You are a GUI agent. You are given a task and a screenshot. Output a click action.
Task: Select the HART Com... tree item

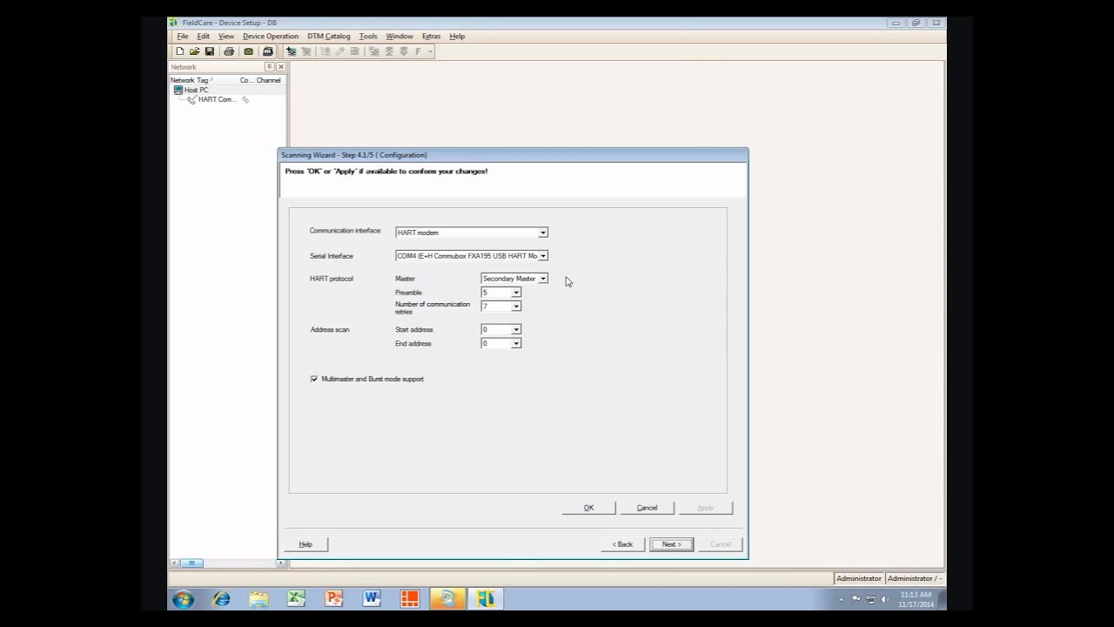[x=216, y=99]
